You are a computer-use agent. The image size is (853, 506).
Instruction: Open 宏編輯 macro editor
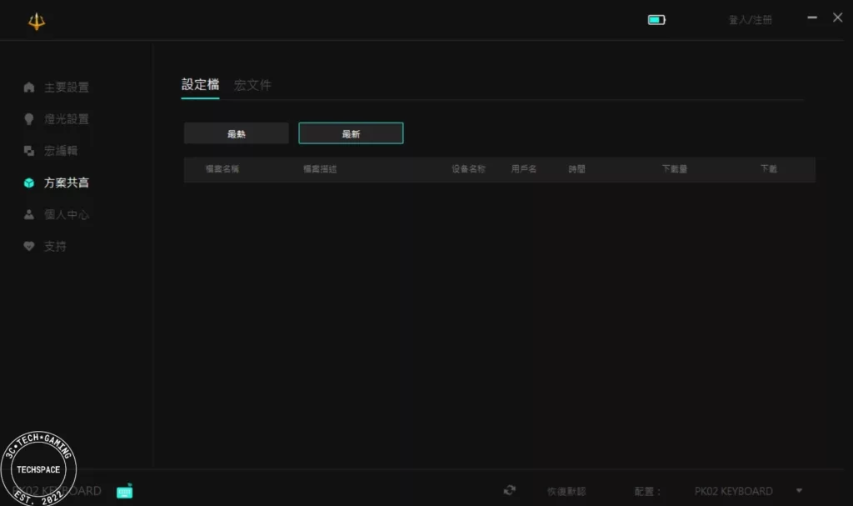60,151
